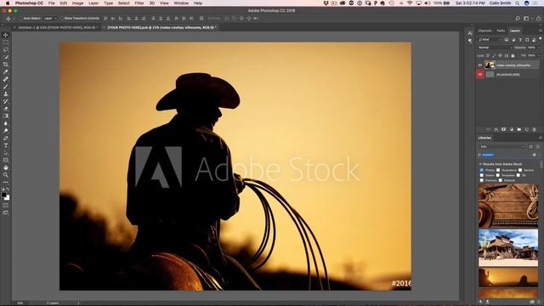This screenshot has width=544, height=306.
Task: Select the Eraser tool
Action: (6, 109)
